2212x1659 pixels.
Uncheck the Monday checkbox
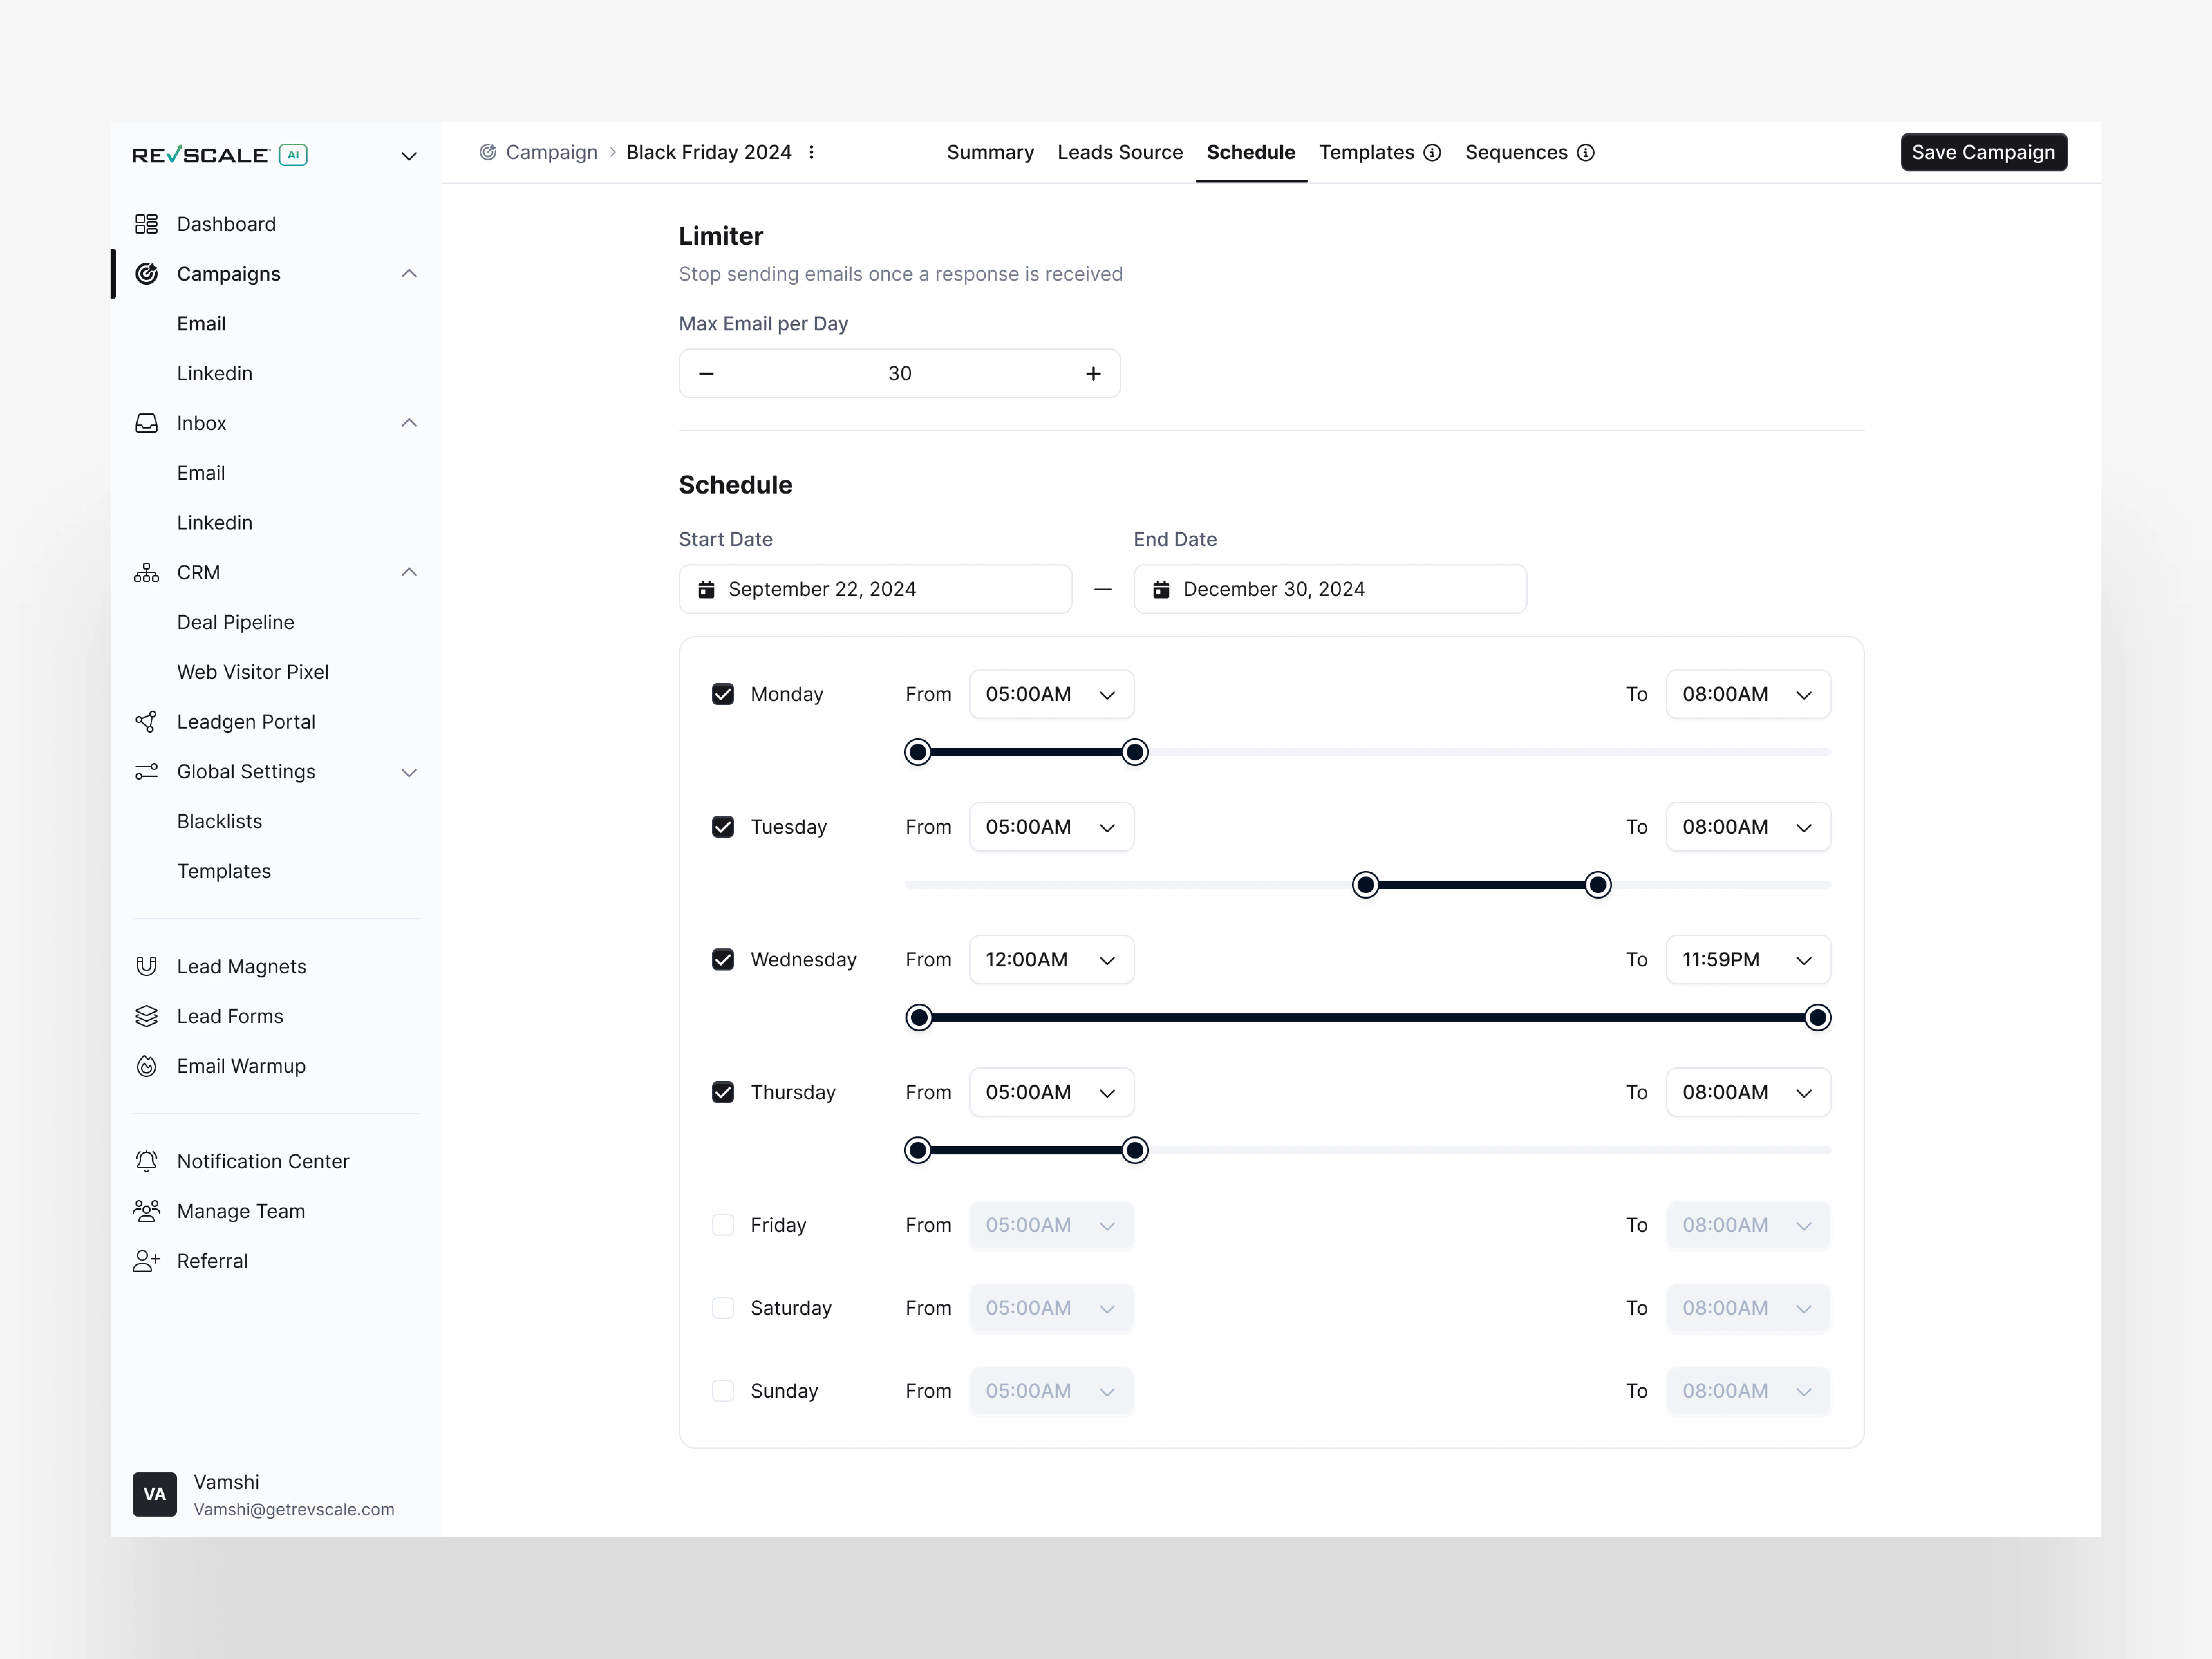723,694
